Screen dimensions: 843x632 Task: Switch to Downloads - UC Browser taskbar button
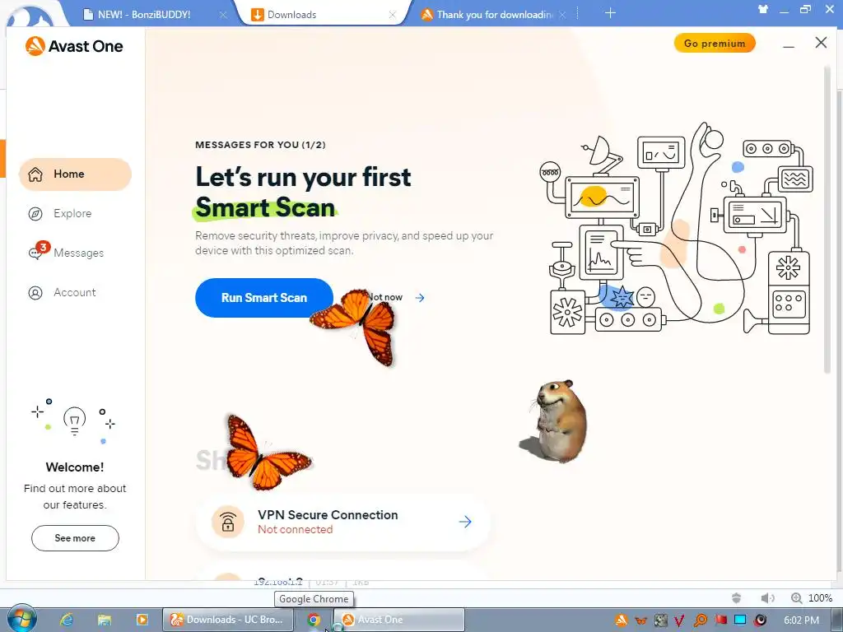coord(229,620)
